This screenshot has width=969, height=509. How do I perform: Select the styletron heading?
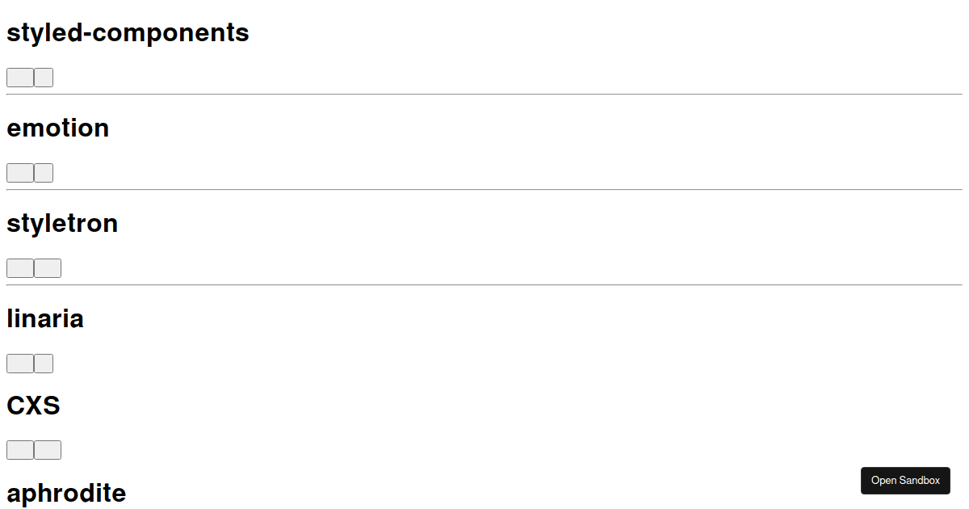tap(62, 223)
